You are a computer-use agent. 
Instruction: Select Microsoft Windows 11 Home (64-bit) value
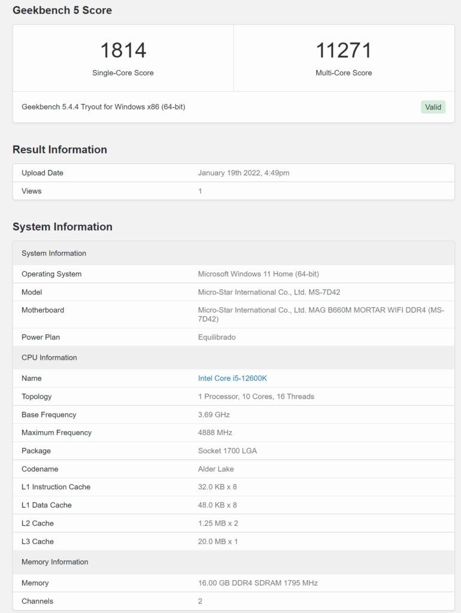tap(259, 274)
